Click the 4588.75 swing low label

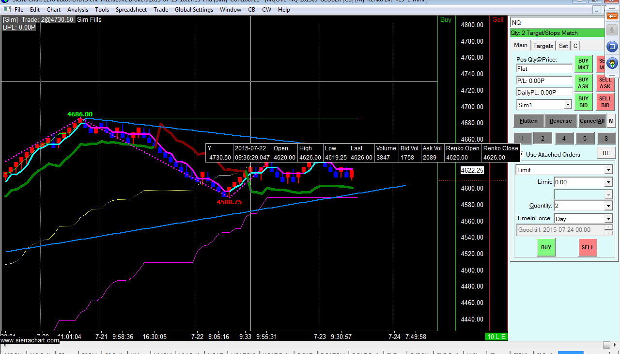pyautogui.click(x=229, y=202)
